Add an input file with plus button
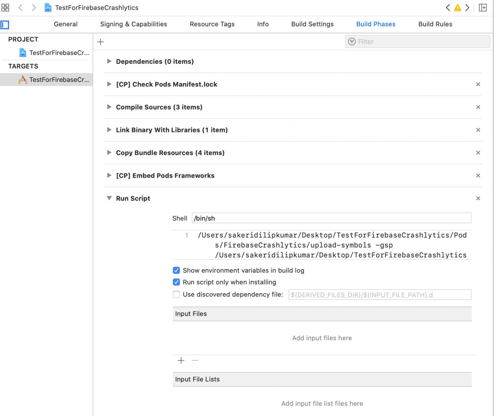The width and height of the screenshot is (494, 416). click(181, 361)
